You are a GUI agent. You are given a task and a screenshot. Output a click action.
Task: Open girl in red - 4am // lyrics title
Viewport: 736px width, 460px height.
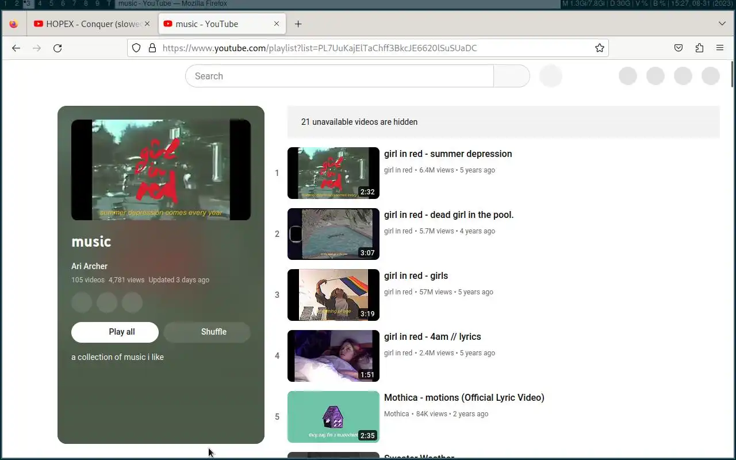coord(432,337)
